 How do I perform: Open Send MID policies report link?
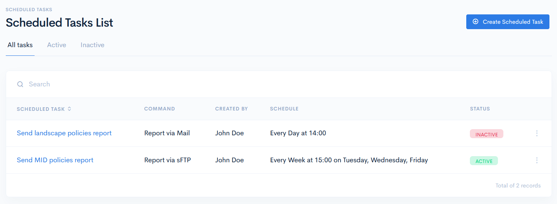55,160
